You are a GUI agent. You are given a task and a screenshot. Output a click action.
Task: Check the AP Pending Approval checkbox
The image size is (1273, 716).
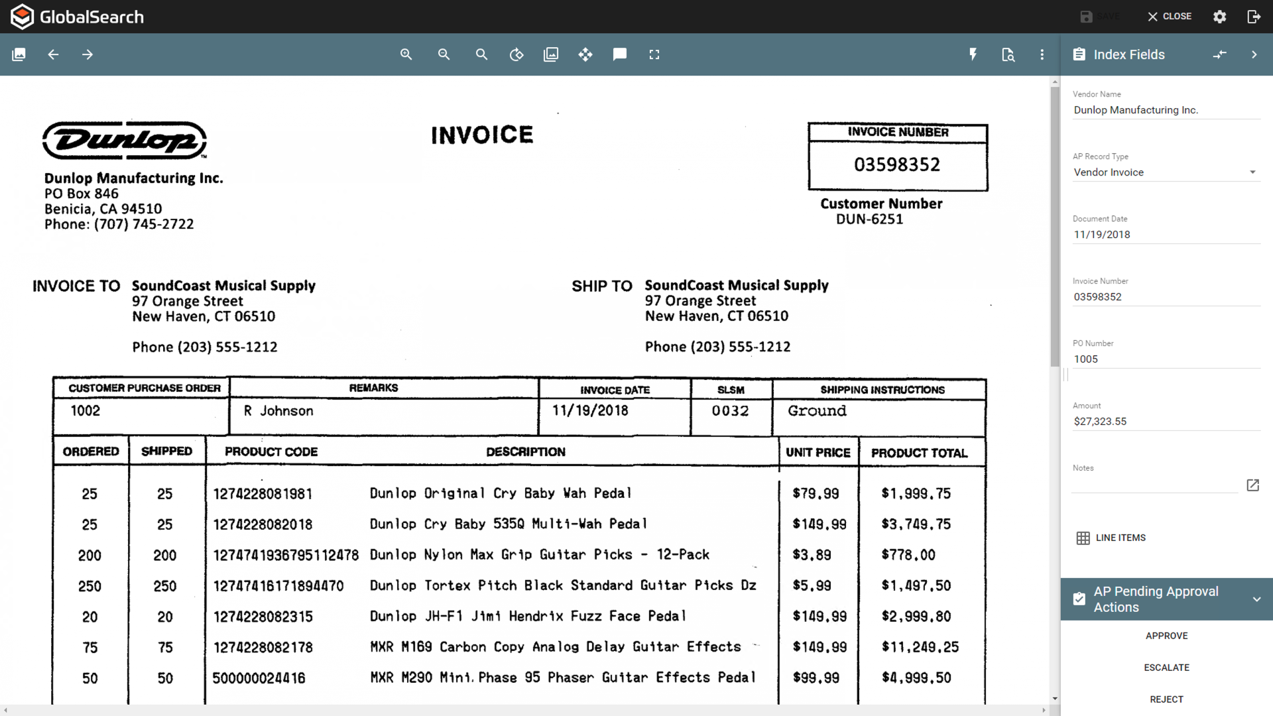pyautogui.click(x=1080, y=599)
